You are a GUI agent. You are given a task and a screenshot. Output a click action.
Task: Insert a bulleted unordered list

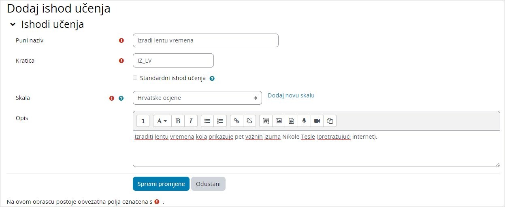click(x=207, y=121)
